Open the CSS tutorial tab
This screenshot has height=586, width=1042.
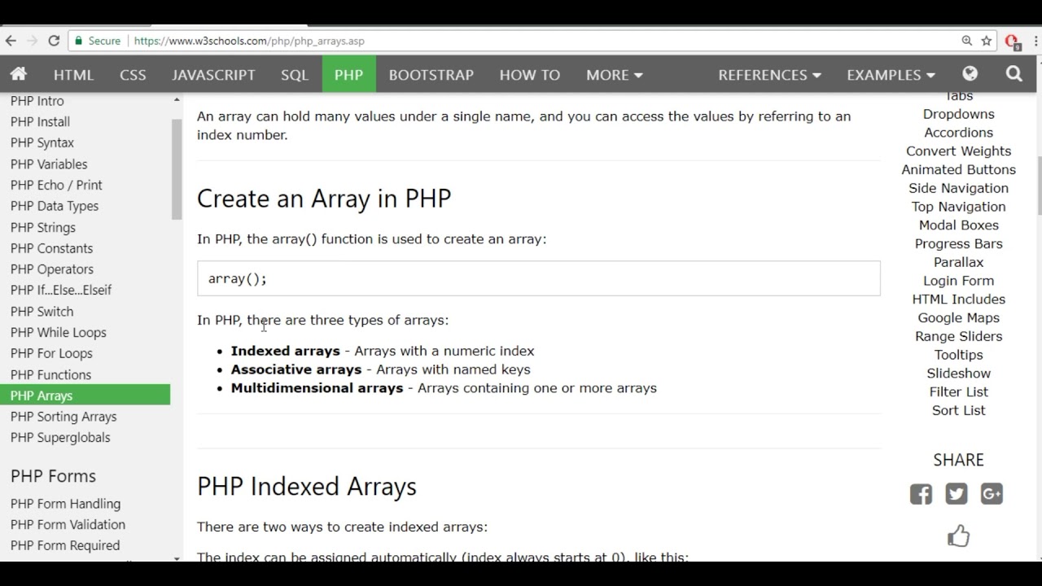pos(133,74)
